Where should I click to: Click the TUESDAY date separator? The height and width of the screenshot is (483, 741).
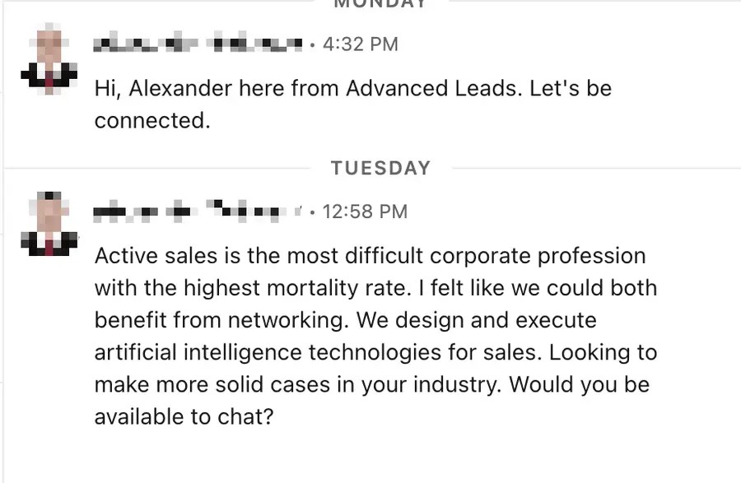coord(380,168)
